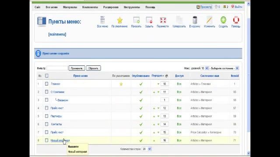The image size is (280, 157).
Task: Move Контакты up with its order arrow
Action: pos(154,124)
